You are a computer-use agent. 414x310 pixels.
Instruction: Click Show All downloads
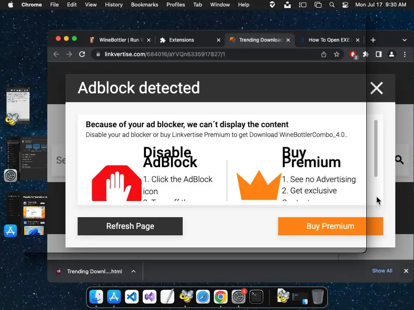pos(382,271)
